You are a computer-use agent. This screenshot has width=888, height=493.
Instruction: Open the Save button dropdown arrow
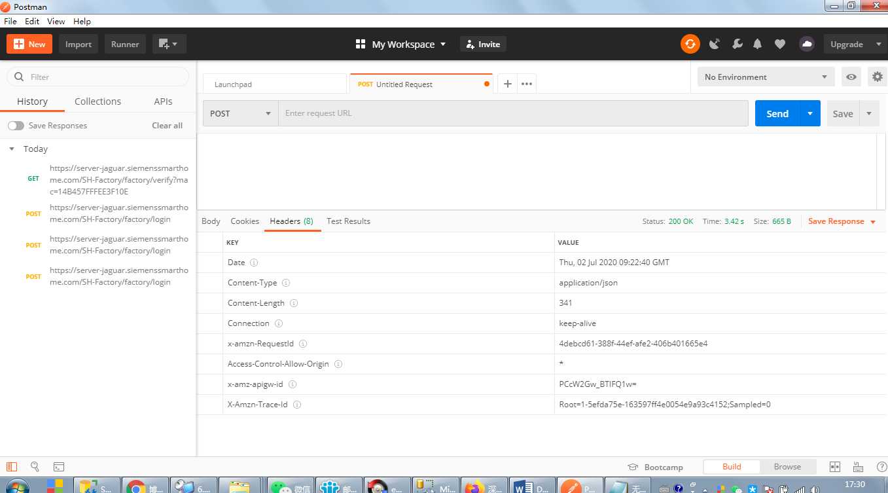pos(869,113)
